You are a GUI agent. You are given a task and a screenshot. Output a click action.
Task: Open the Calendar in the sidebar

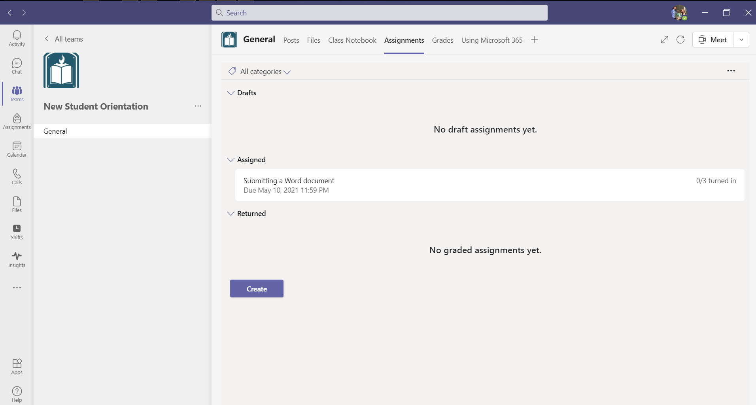[17, 149]
